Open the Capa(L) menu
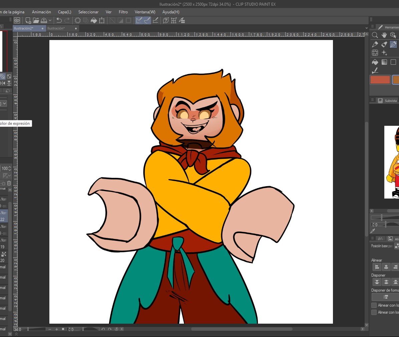 pyautogui.click(x=65, y=12)
